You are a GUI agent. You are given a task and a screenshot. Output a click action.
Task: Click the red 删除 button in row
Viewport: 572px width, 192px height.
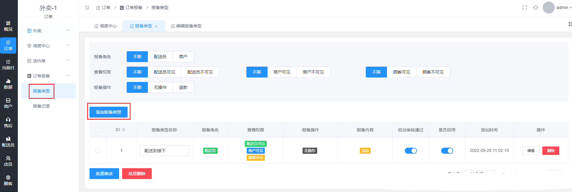tap(551, 151)
